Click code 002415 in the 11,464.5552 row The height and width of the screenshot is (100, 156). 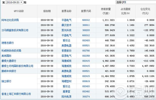click(86, 76)
